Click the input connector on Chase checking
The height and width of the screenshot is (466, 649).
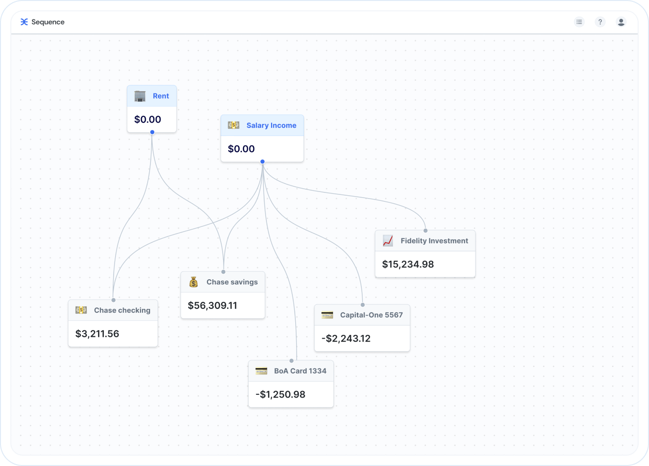point(114,300)
